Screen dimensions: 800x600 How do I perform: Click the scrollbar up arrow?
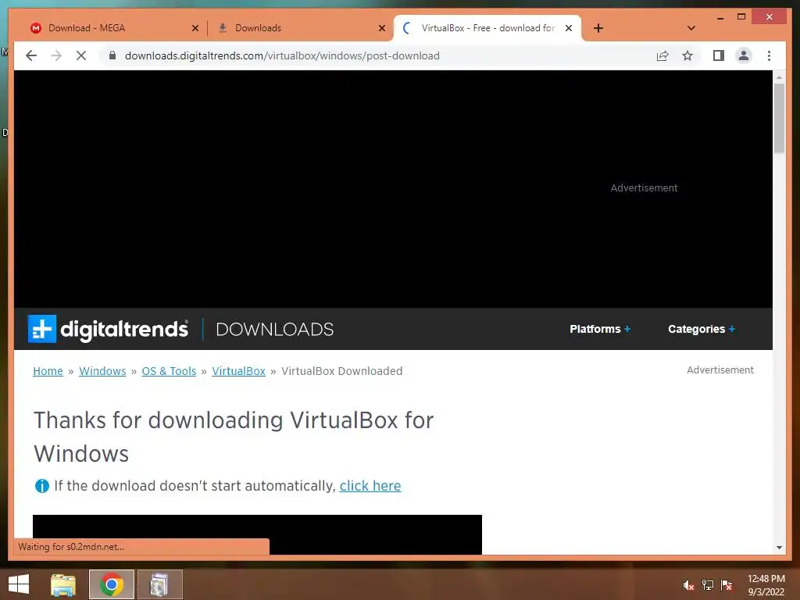click(779, 77)
